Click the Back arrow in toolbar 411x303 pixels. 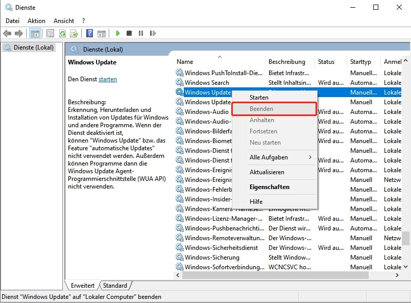pyautogui.click(x=7, y=33)
